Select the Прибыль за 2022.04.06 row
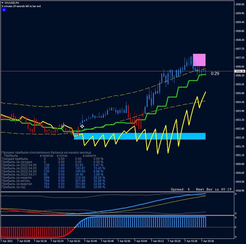246x244 pixels. point(53,165)
